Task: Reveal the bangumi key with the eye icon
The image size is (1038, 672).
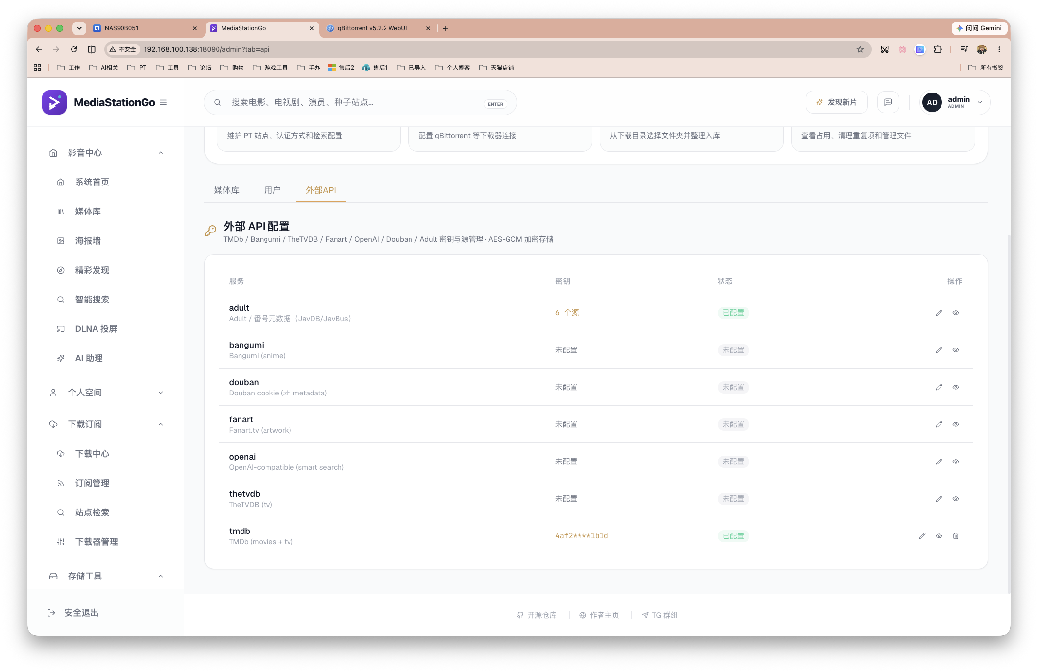Action: point(955,350)
